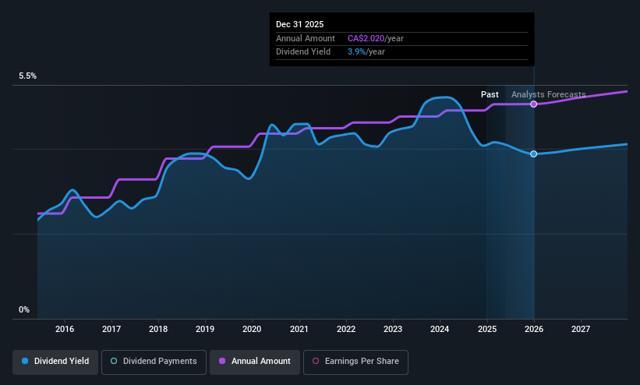Click the 2020 x-axis label
Viewport: 640px width, 385px height.
click(x=252, y=329)
